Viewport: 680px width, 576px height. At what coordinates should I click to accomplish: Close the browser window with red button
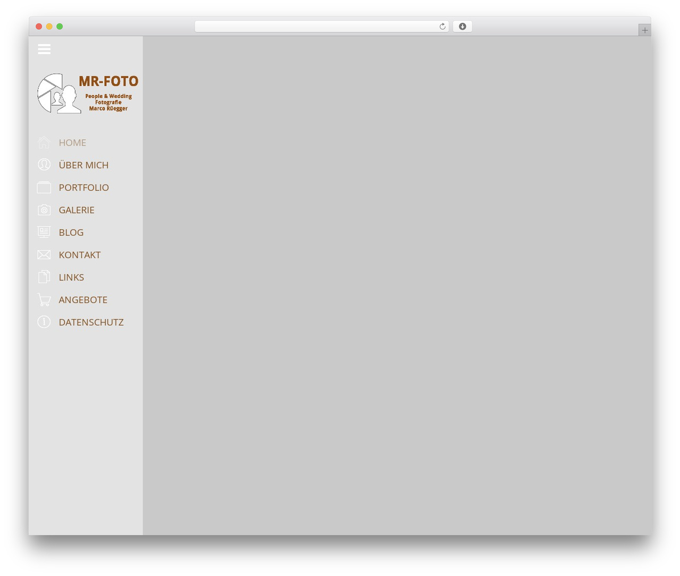pos(39,27)
